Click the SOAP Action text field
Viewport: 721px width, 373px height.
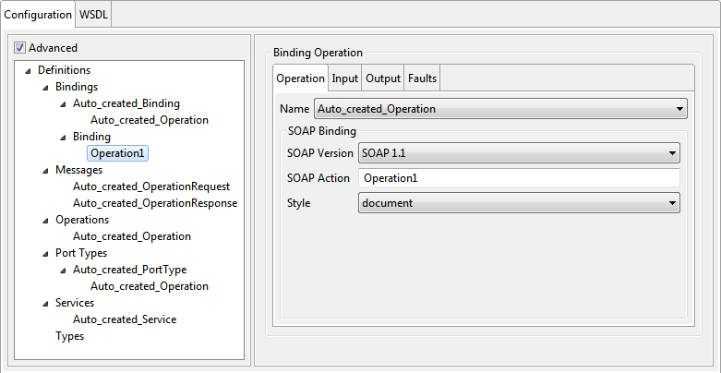(519, 178)
